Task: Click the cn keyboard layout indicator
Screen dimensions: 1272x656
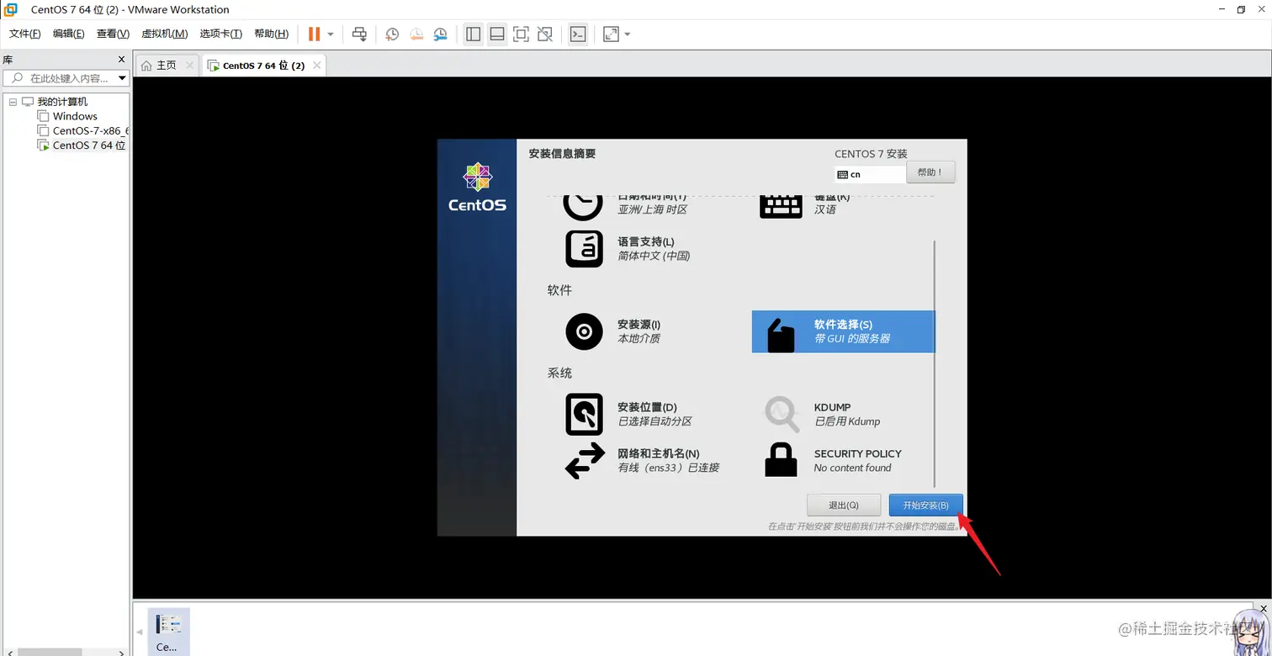Action: (870, 174)
